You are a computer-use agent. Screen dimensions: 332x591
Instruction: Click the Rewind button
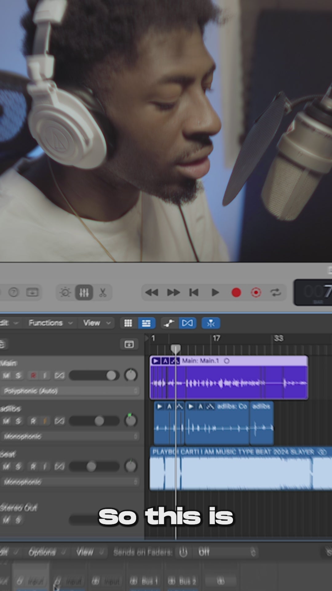[x=151, y=292]
